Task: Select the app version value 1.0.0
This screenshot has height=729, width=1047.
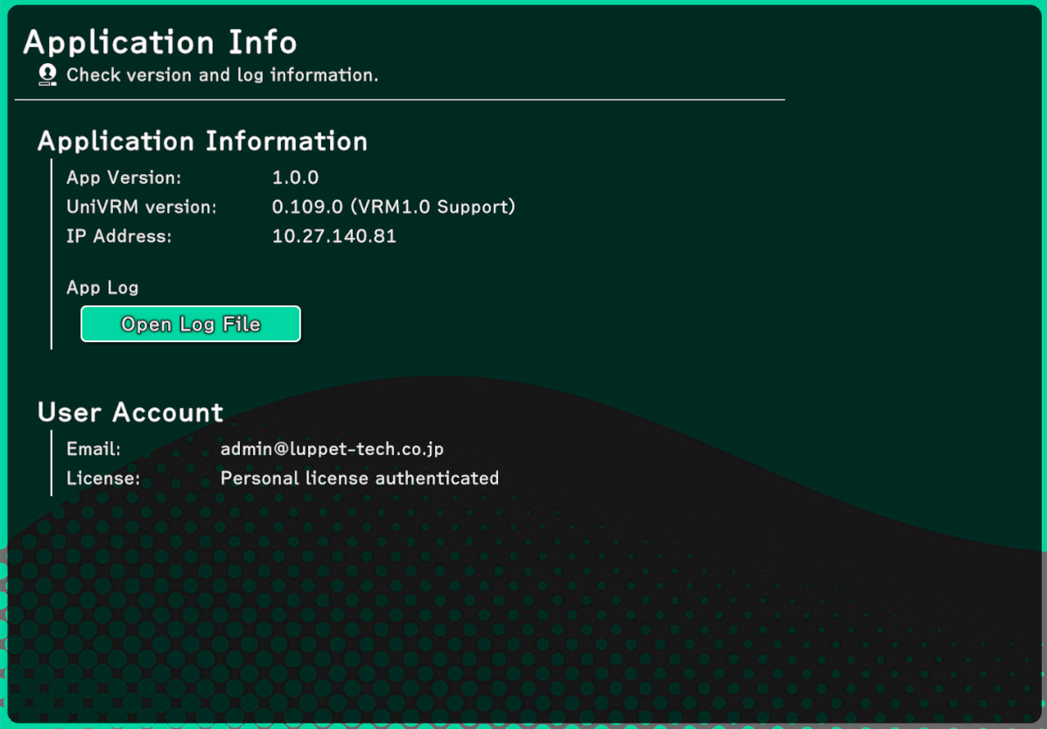Action: (x=295, y=178)
